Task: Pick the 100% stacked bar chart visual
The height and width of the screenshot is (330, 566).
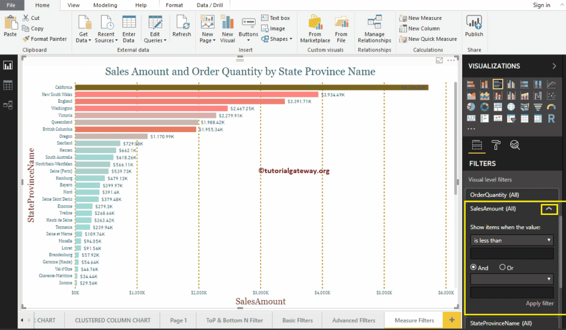Action: tap(525, 84)
